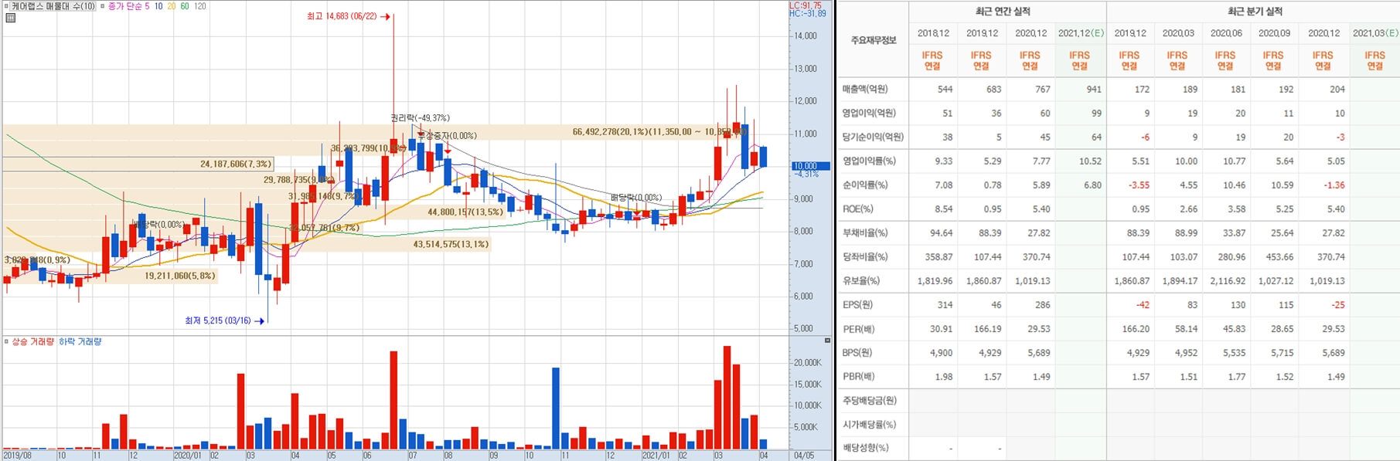The image size is (1400, 461).
Task: Click the EPS(원) row label
Action: click(x=857, y=305)
